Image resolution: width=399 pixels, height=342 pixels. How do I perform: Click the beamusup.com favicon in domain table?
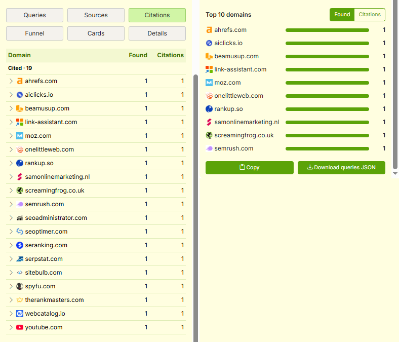[20, 108]
